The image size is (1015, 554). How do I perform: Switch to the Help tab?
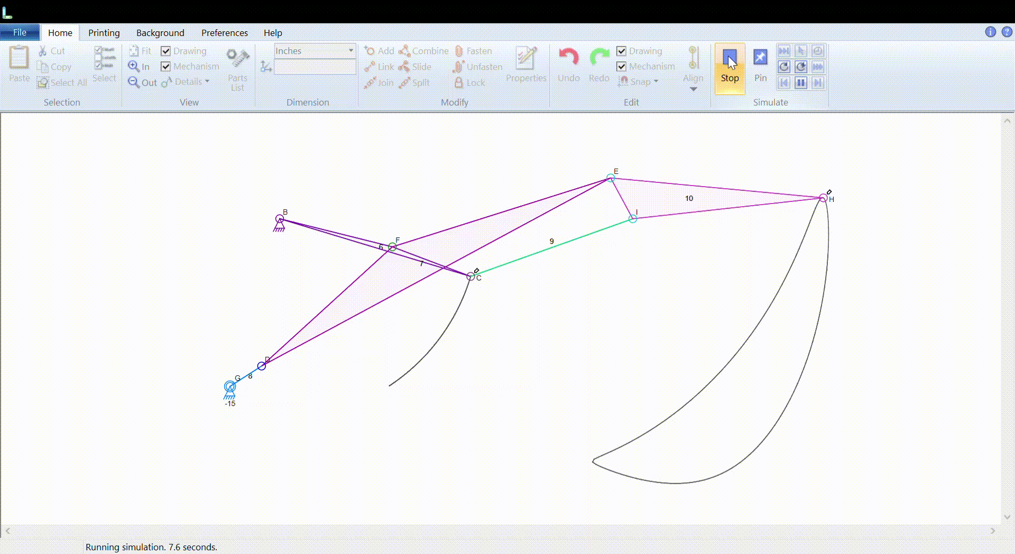pyautogui.click(x=273, y=33)
